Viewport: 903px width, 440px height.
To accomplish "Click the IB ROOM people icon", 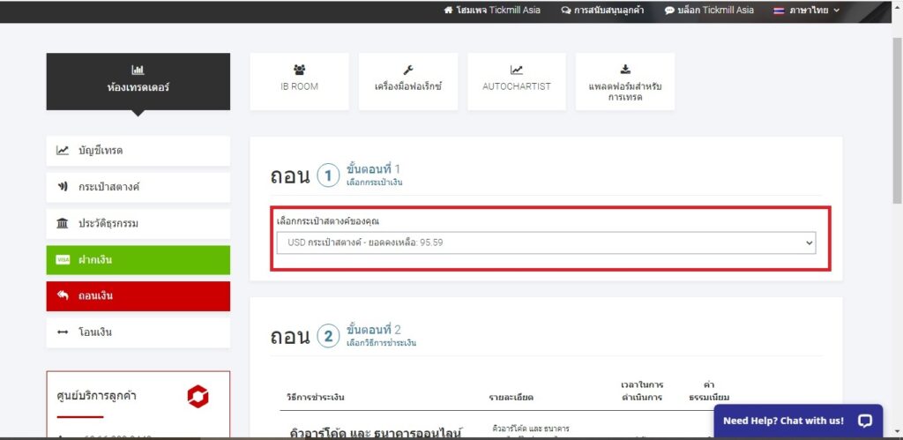I will click(x=299, y=70).
